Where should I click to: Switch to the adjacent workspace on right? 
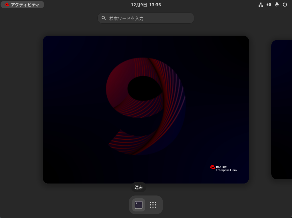(282, 109)
